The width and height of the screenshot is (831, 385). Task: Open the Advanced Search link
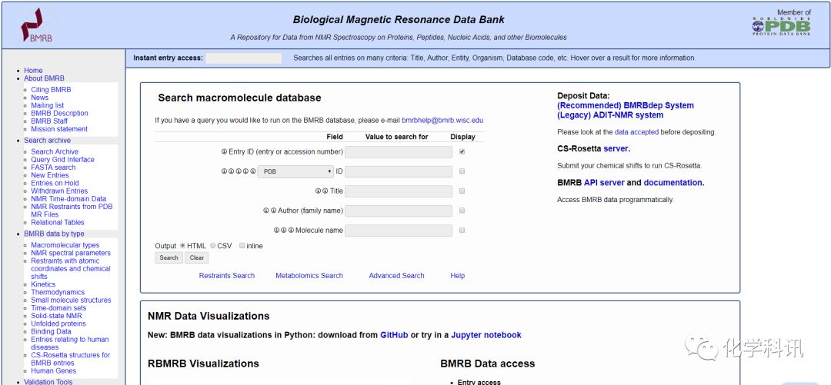(x=396, y=276)
